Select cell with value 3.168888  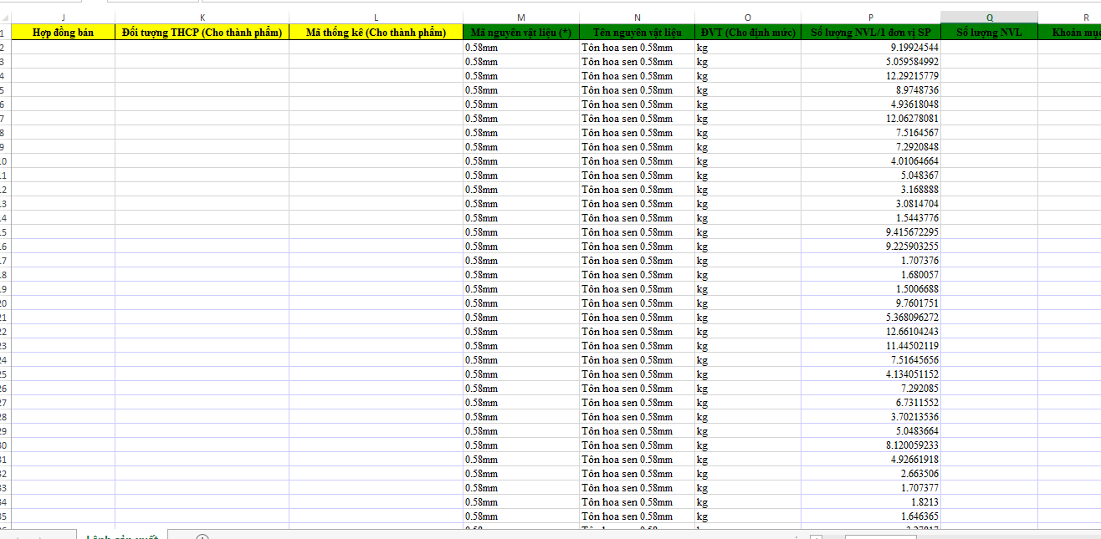pyautogui.click(x=871, y=190)
